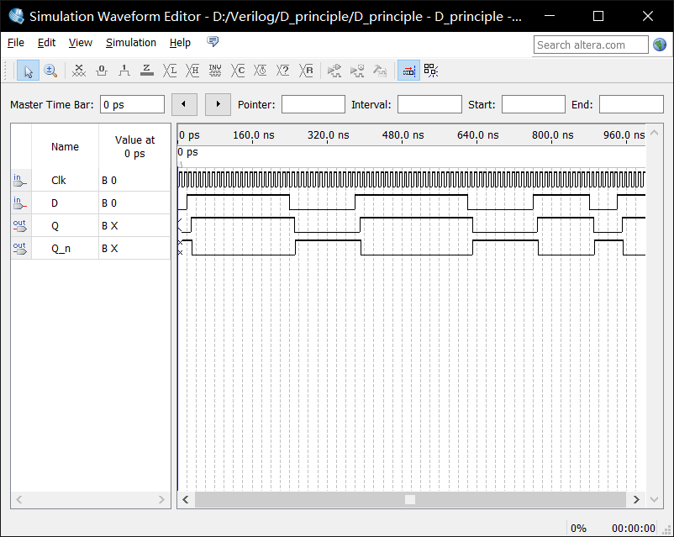Click the Clk input pin icon
Viewport: 674px width, 537px height.
point(20,181)
